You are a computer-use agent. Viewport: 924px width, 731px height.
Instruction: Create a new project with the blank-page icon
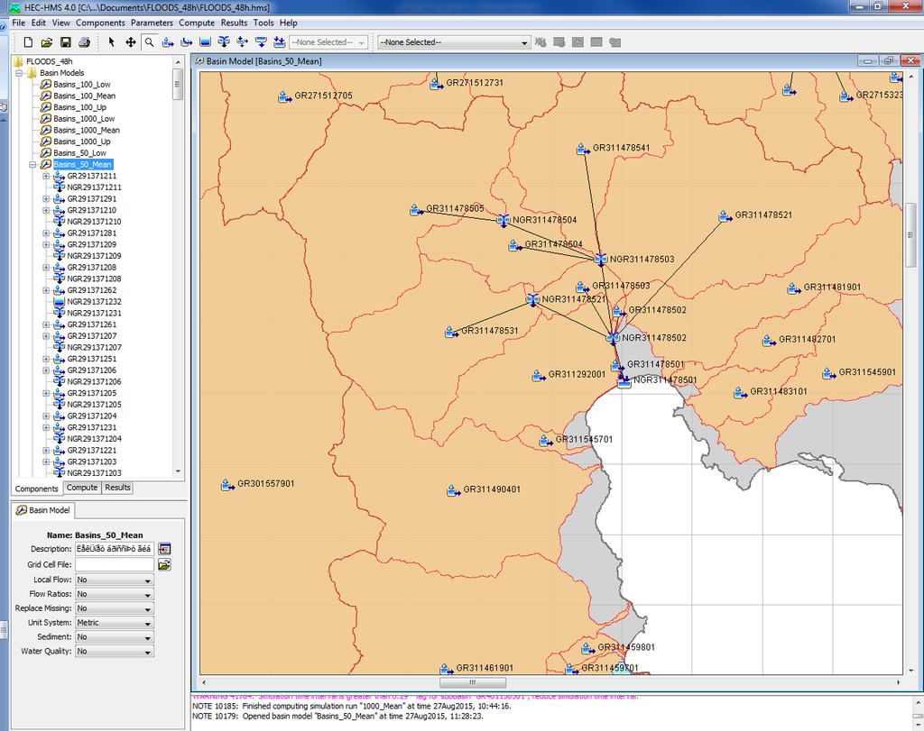coord(28,42)
